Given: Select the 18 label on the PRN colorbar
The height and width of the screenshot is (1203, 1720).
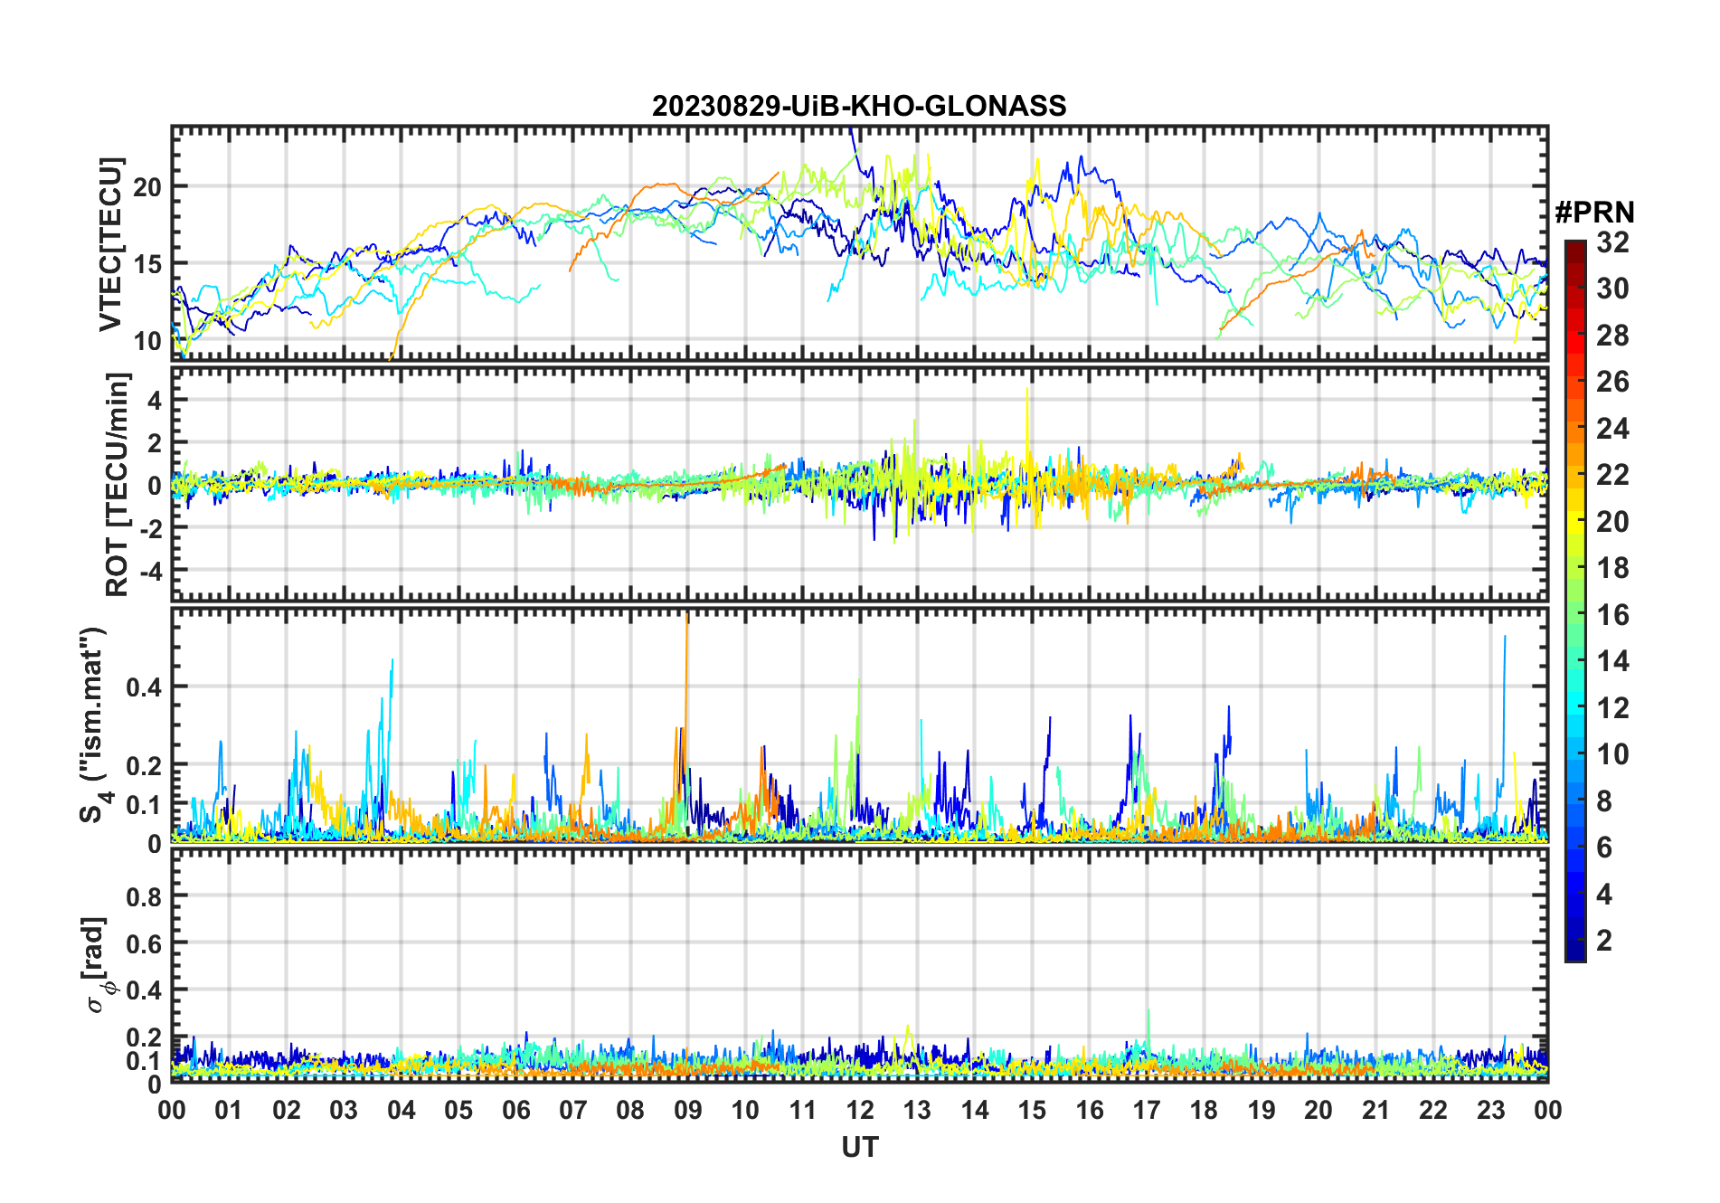Looking at the screenshot, I should pos(1612,568).
